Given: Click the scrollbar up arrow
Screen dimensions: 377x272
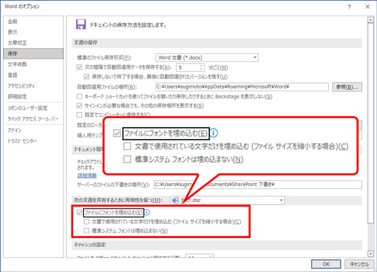Looking at the screenshot, I should click(371, 20).
